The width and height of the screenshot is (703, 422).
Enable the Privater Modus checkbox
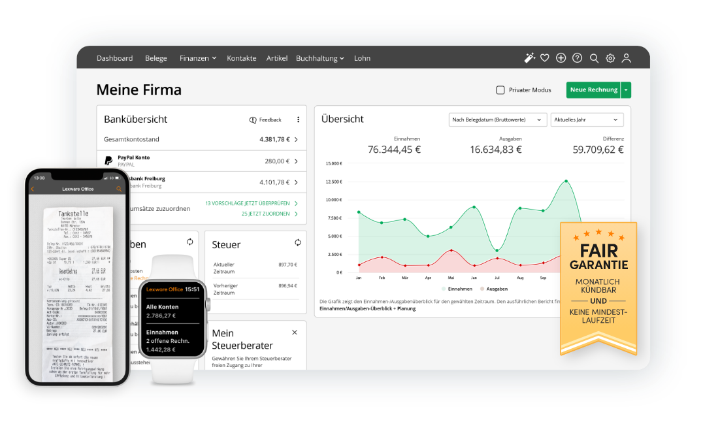(x=500, y=90)
